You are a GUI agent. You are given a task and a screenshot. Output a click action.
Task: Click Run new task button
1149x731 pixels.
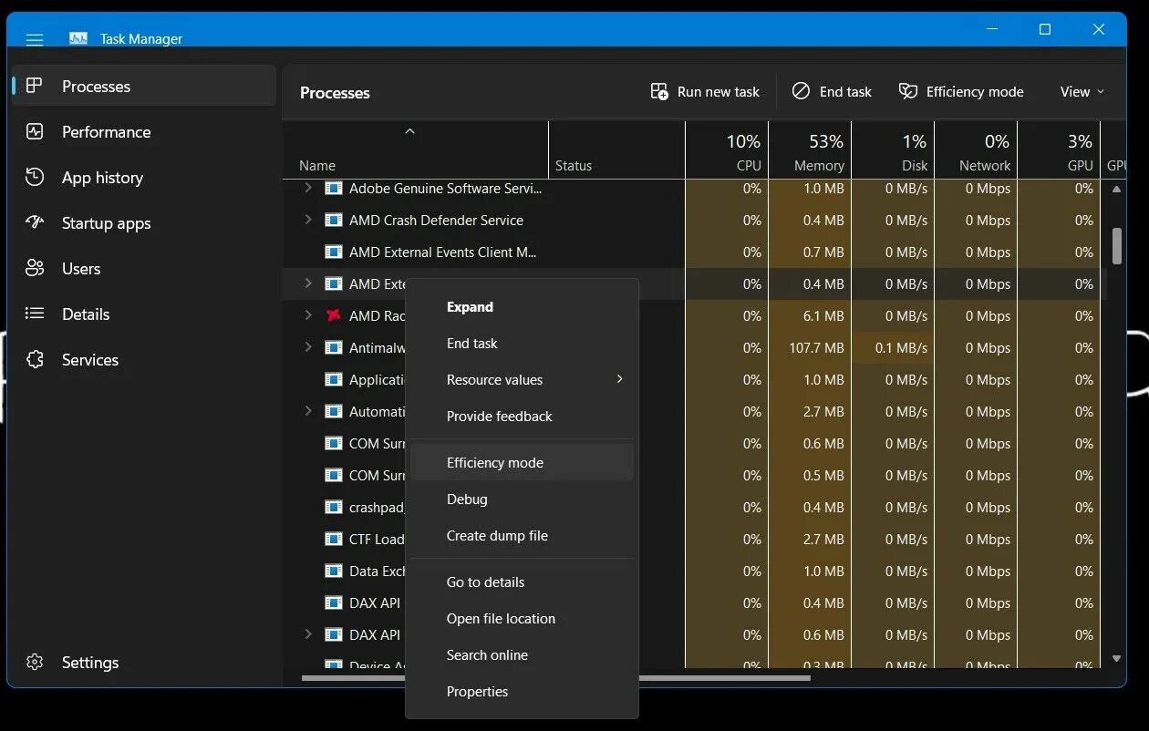[705, 91]
